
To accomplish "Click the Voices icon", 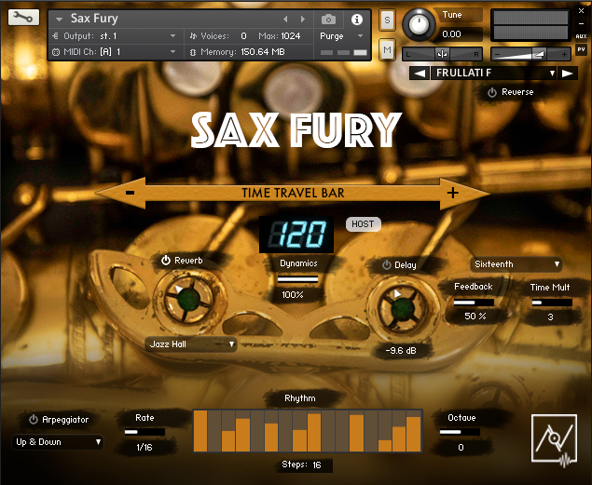I will [193, 35].
